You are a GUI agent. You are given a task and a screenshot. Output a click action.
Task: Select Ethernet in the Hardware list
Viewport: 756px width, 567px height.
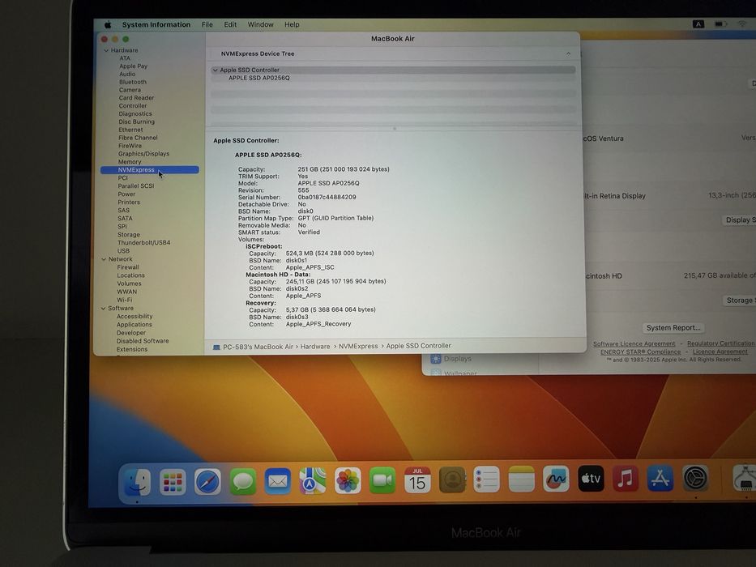point(130,130)
